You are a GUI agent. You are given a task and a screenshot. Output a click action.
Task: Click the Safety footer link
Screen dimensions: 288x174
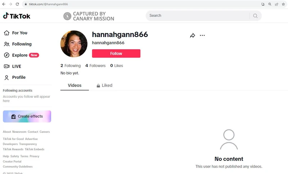(x=15, y=156)
